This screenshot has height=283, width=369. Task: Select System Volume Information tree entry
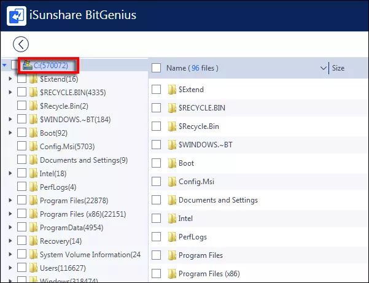click(90, 255)
